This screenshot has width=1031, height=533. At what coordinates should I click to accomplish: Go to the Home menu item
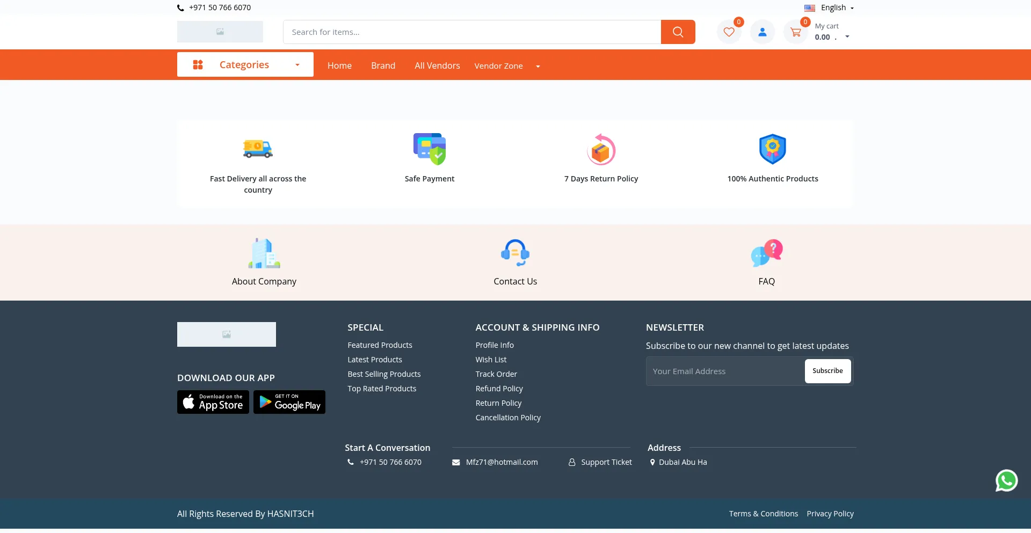tap(339, 65)
